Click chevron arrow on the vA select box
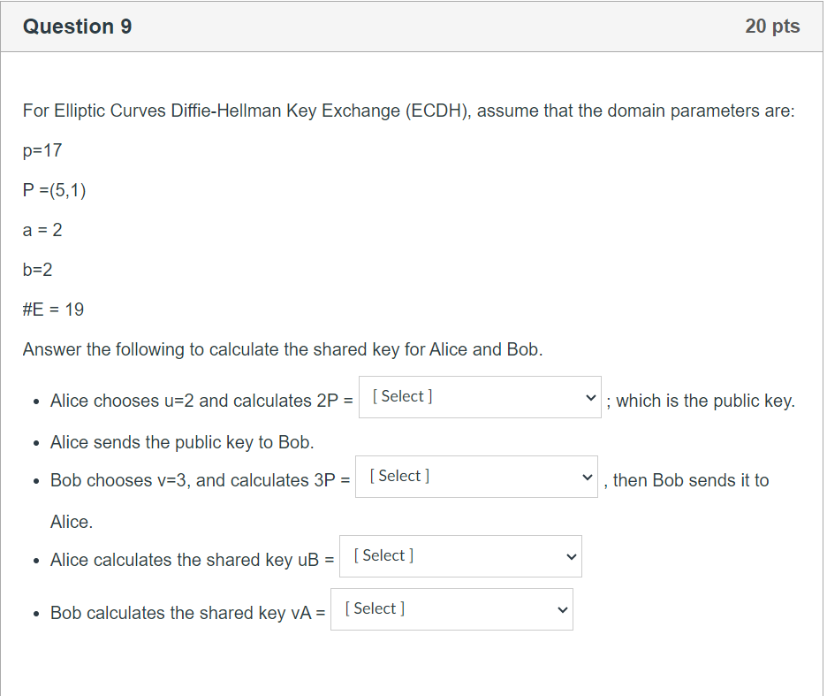Screen dimensions: 827x696 [x=562, y=610]
